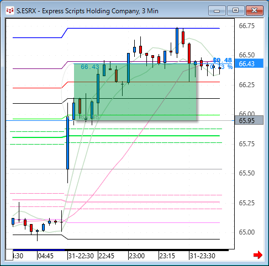Image resolution: width=269 pixels, height=266 pixels.
Task: Click the 66.25 price axis label
Action: [246, 85]
